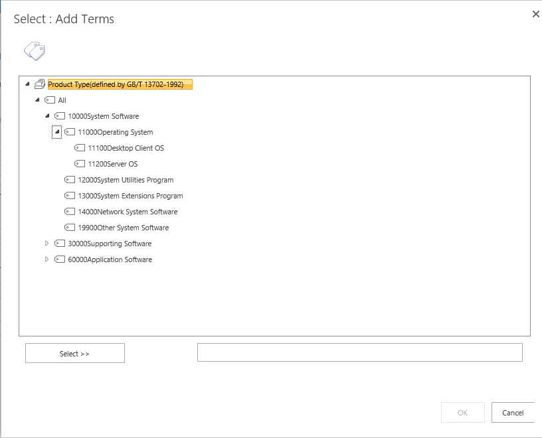The height and width of the screenshot is (438, 542).
Task: Collapse the 11000Operating System node
Action: [57, 132]
